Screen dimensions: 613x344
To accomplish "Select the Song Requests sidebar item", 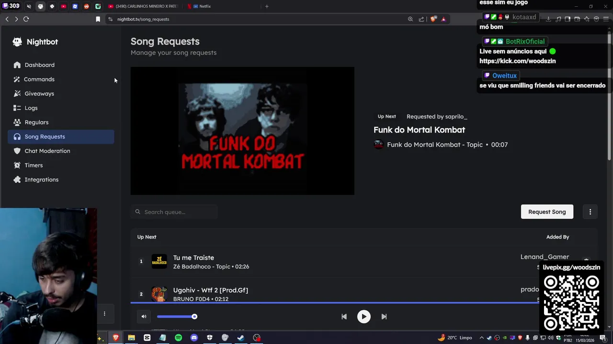I will [x=61, y=137].
